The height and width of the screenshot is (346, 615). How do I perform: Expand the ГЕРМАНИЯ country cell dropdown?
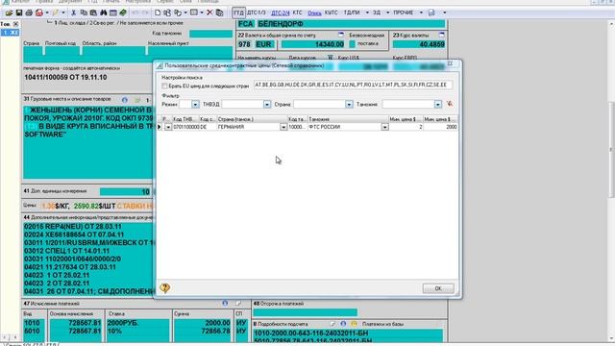click(x=283, y=127)
